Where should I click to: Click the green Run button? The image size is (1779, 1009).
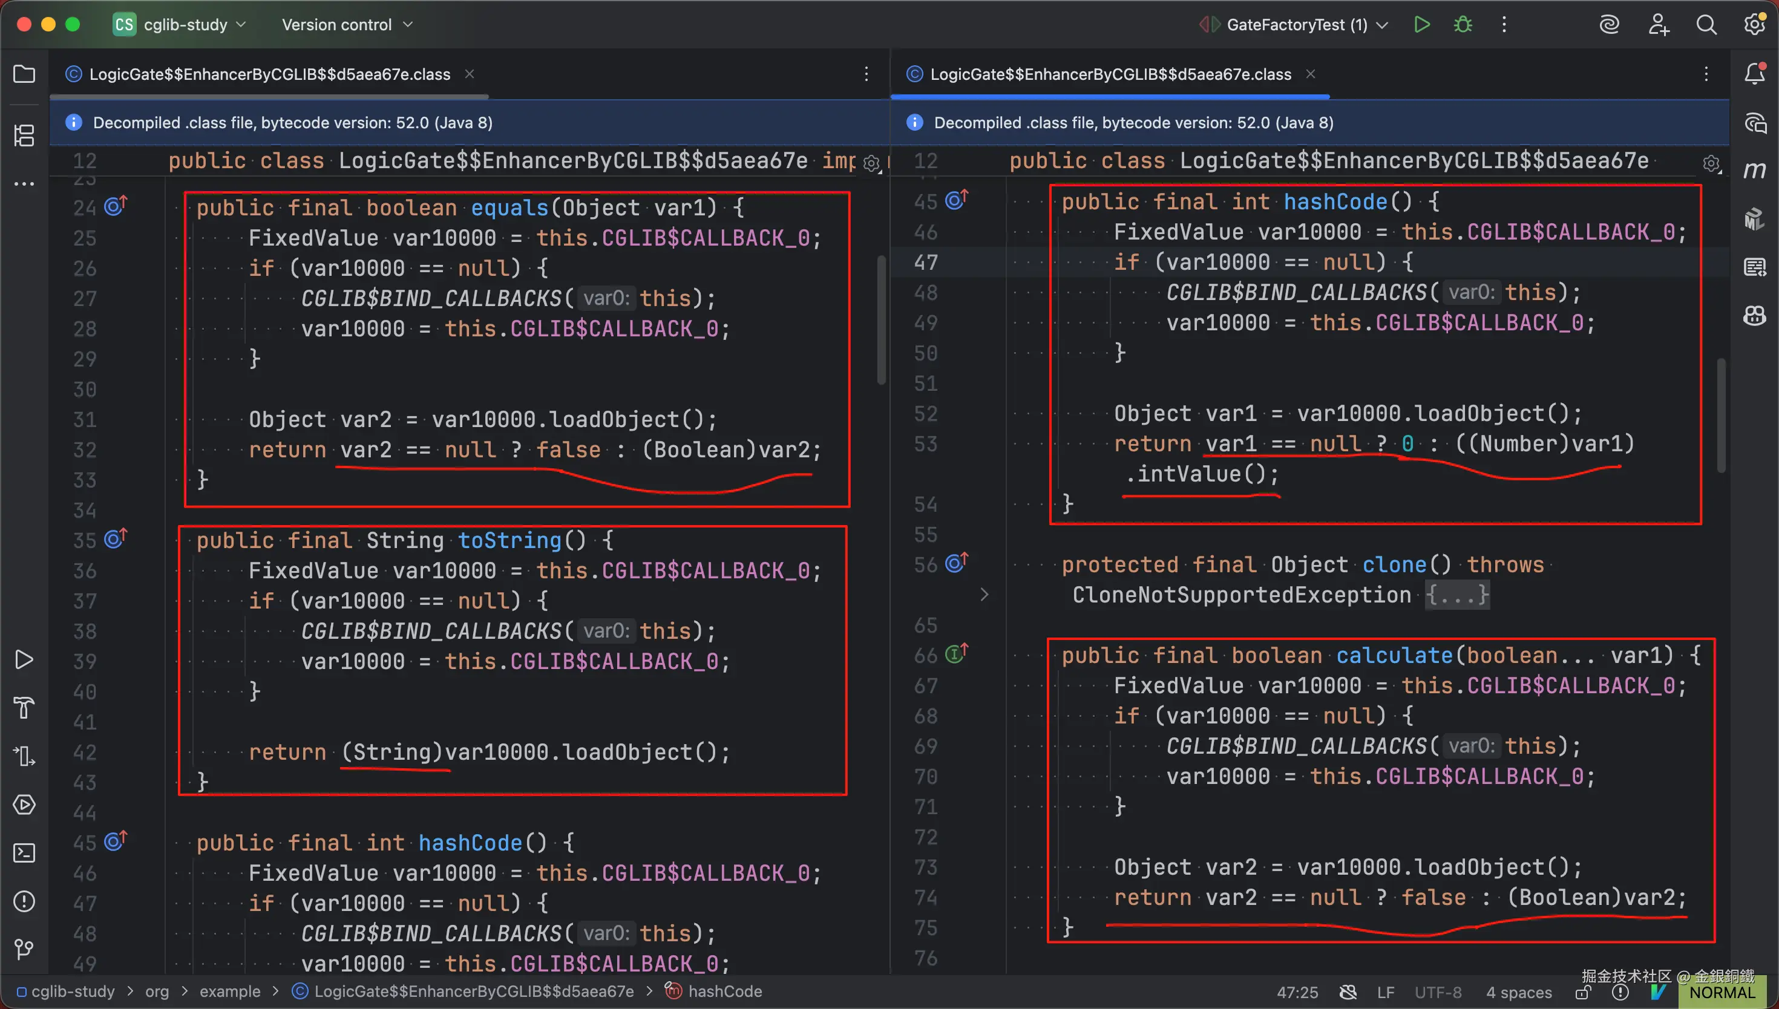(1421, 25)
